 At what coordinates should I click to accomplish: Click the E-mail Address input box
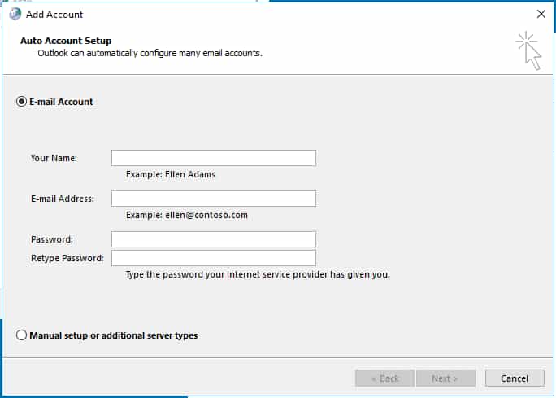pos(214,199)
